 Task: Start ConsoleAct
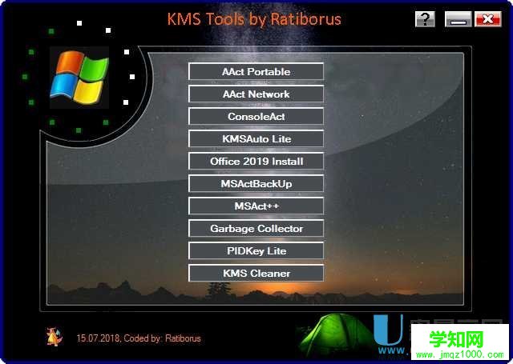pos(256,117)
